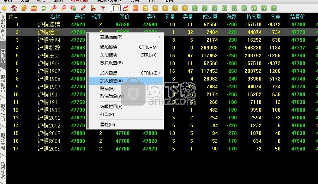Select the 沪铜1906 row
This screenshot has height=184, width=318.
coord(162,63)
